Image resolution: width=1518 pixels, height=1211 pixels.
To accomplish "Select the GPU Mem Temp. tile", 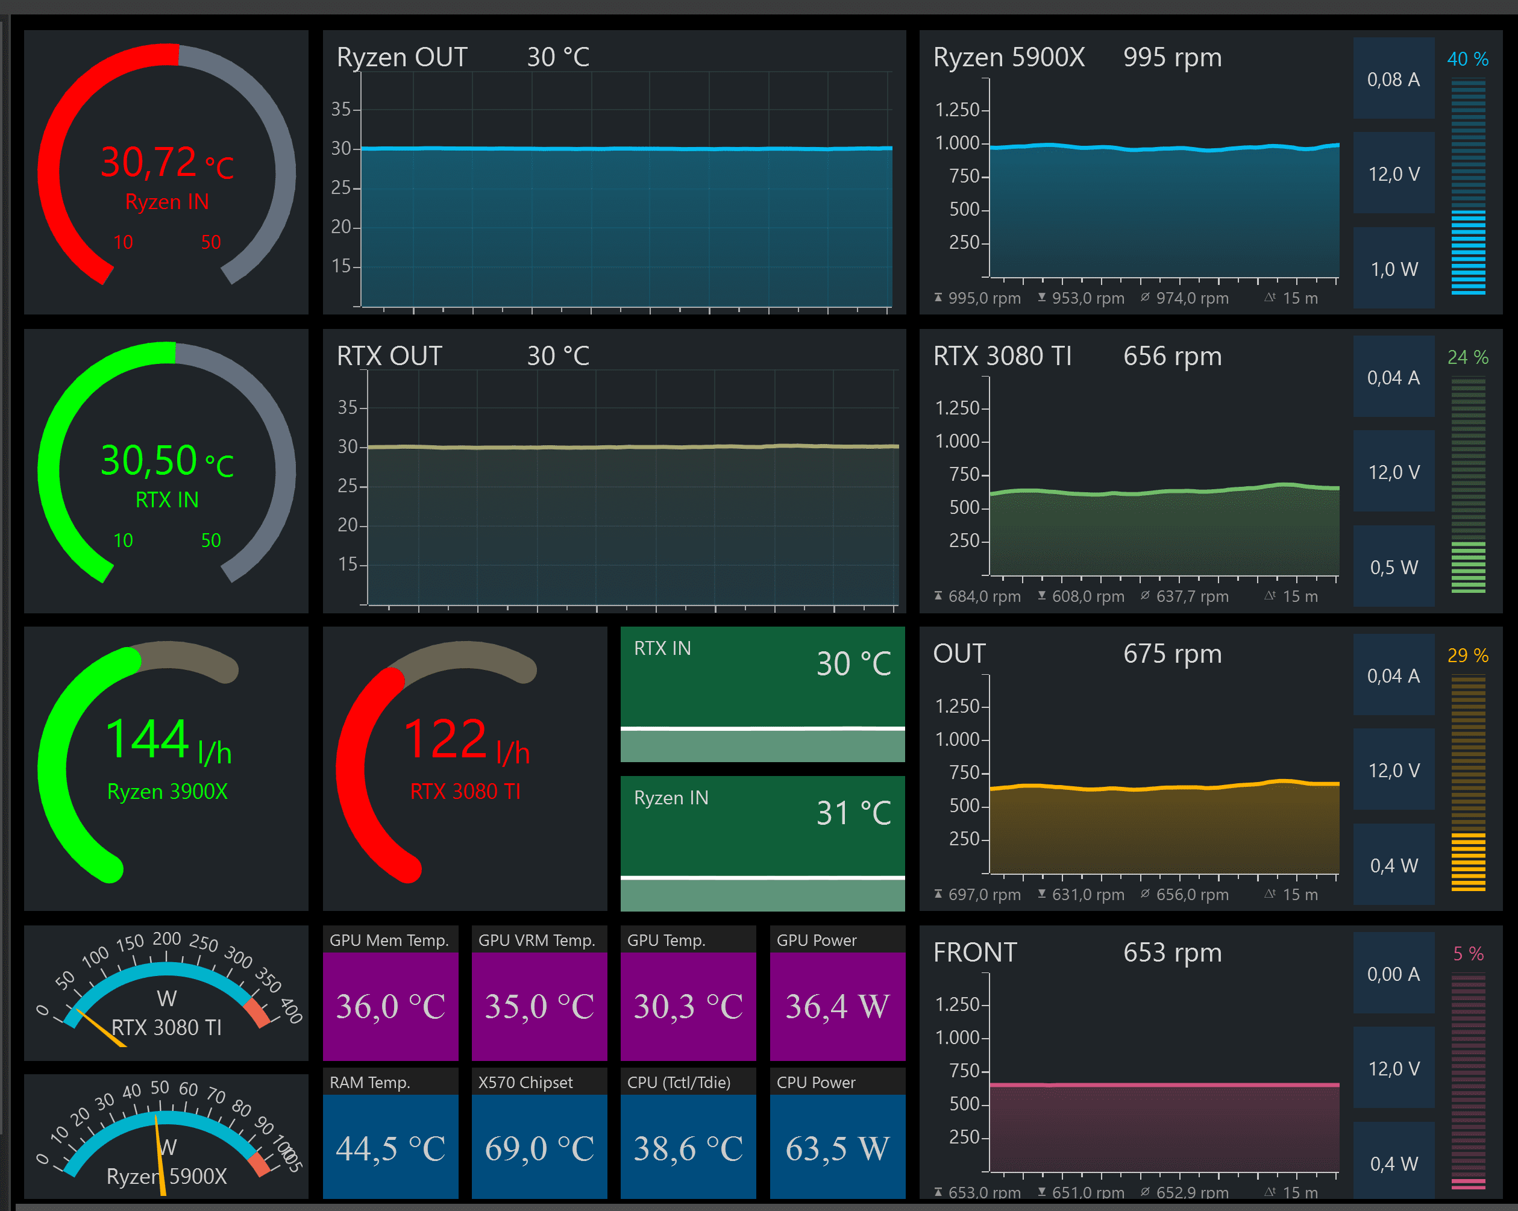I will pyautogui.click(x=390, y=993).
